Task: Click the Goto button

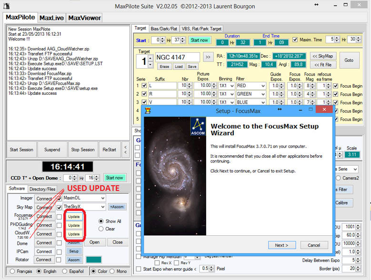Action: click(349, 60)
